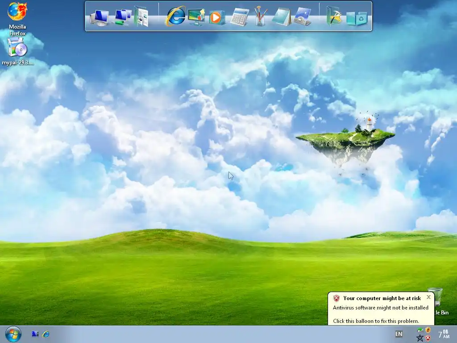Close the security warning balloon
Image resolution: width=457 pixels, height=343 pixels.
pos(428,297)
